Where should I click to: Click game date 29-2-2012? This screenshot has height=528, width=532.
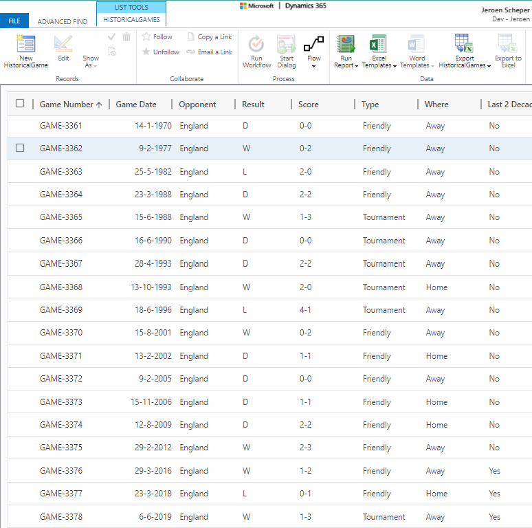tap(153, 448)
